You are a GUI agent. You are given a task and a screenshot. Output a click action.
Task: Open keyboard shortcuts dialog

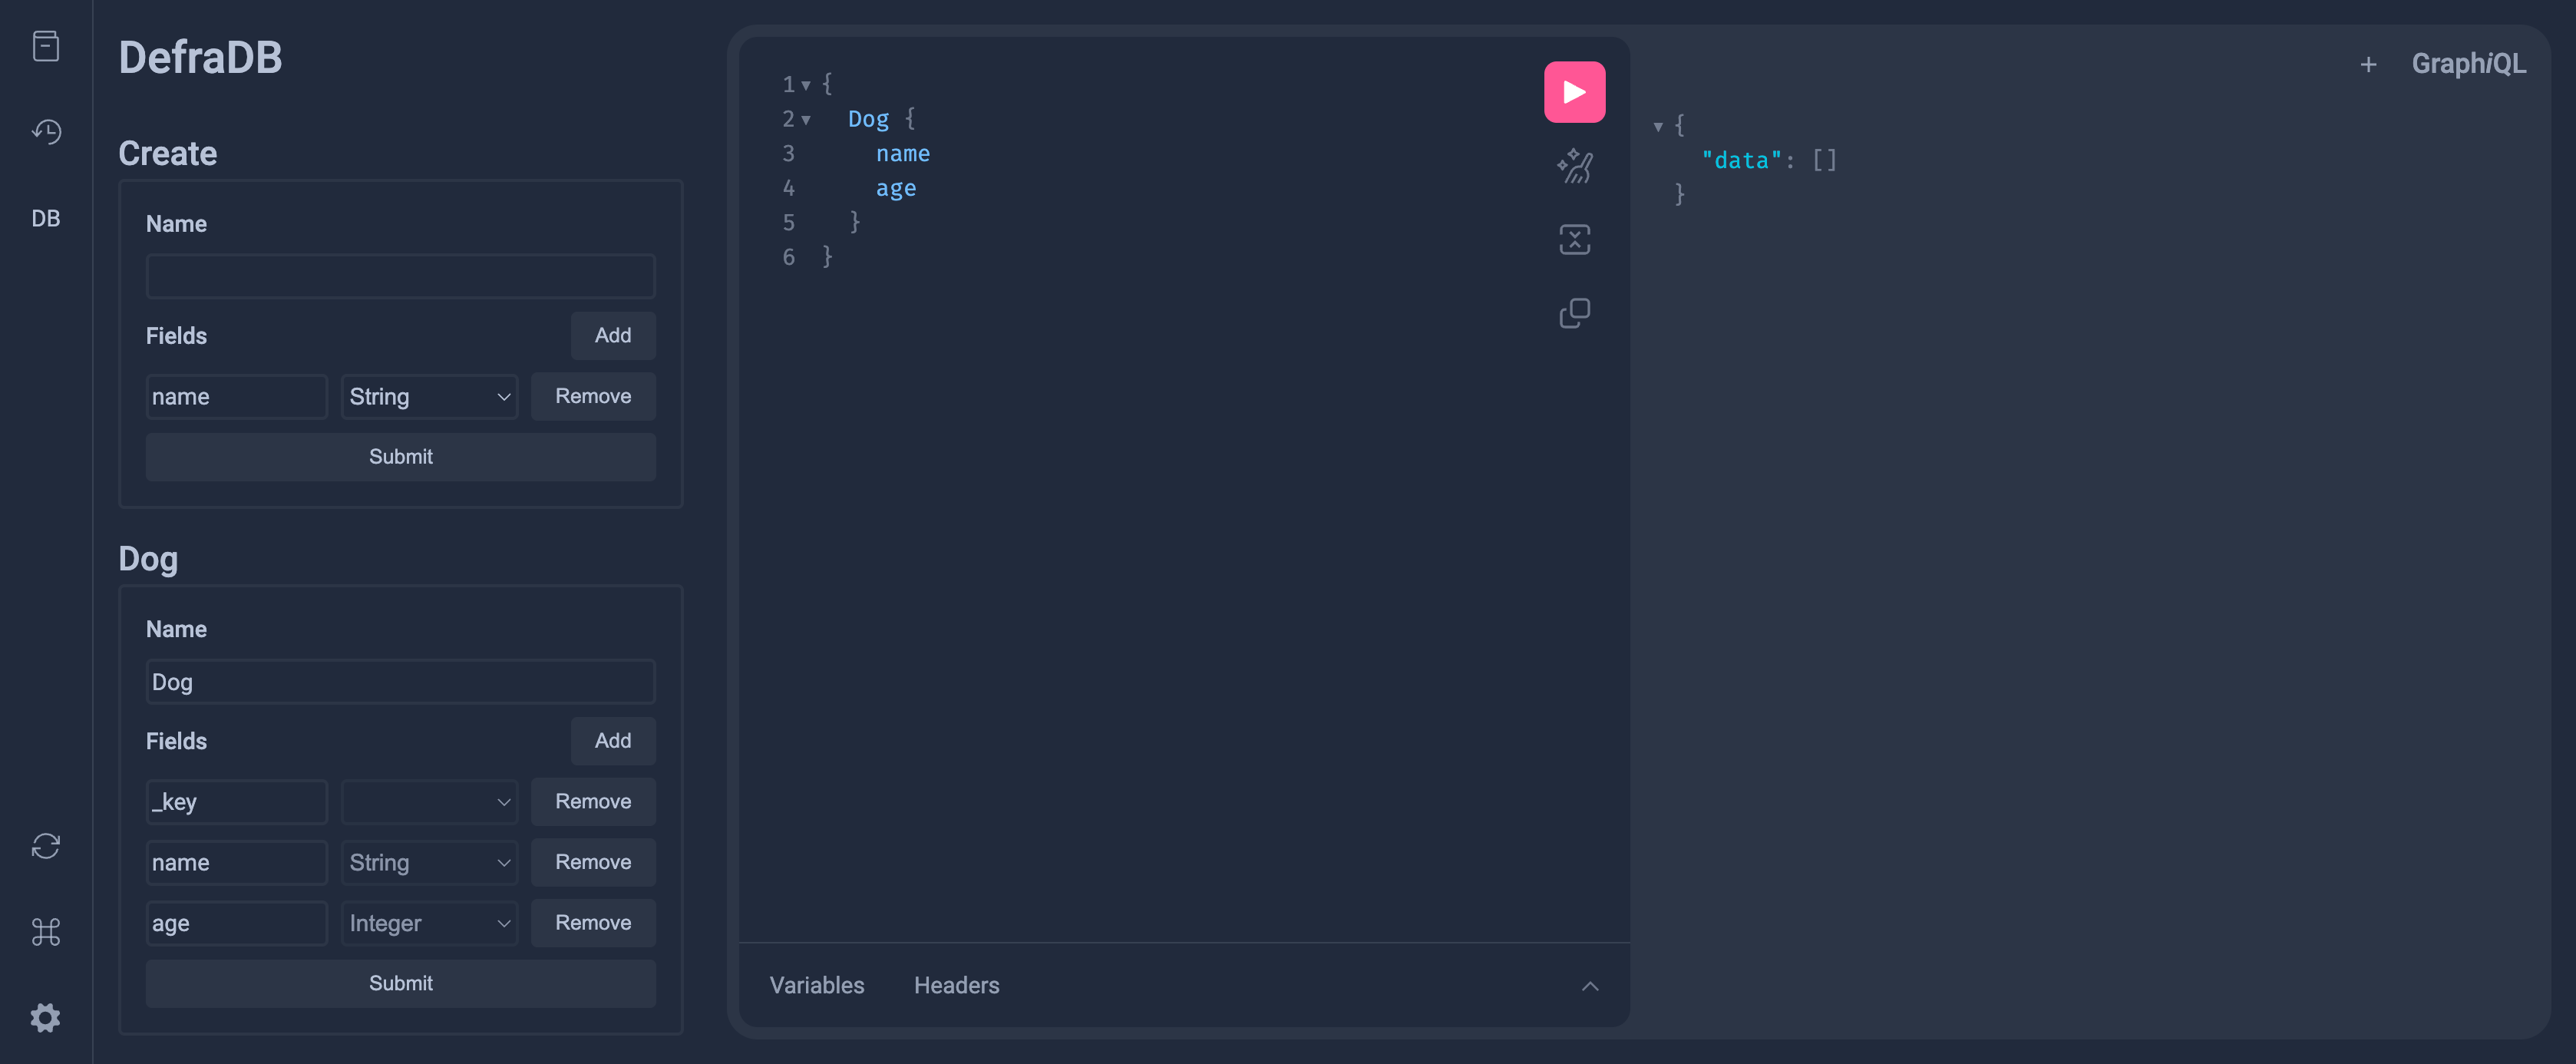pyautogui.click(x=46, y=932)
